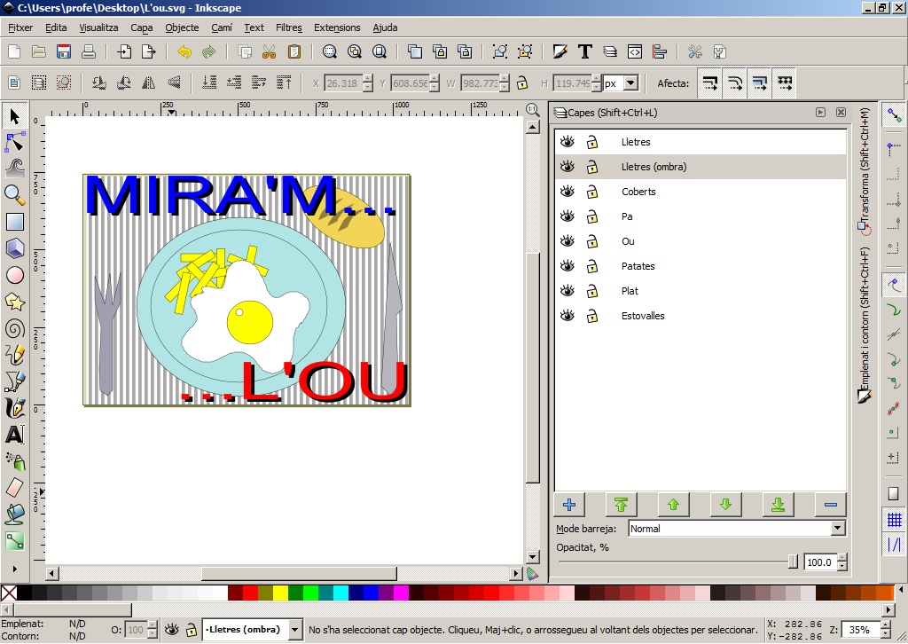Toggle width/height ratio lock in toolbar
908x644 pixels.
tap(522, 82)
